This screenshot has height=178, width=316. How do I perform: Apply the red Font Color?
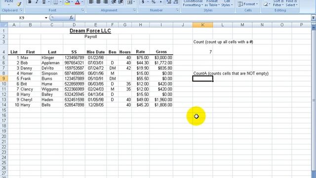click(78, 2)
